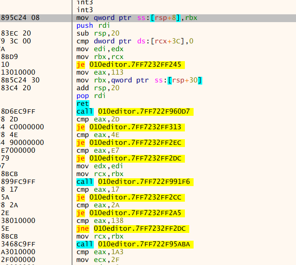Click the cmp eax,1A3 instruction
Viewport: 296px width, 265px height.
(100, 252)
